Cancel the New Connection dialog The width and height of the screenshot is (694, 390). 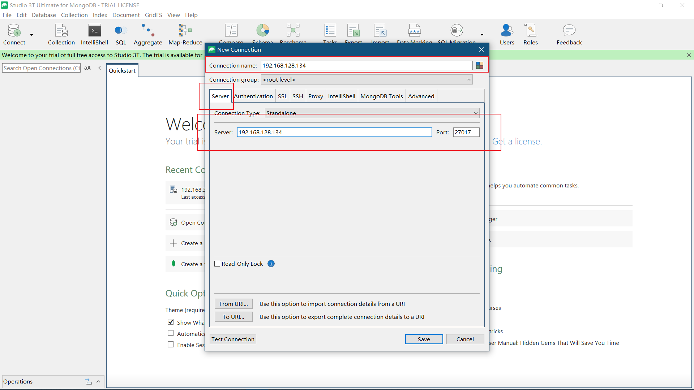(x=465, y=339)
